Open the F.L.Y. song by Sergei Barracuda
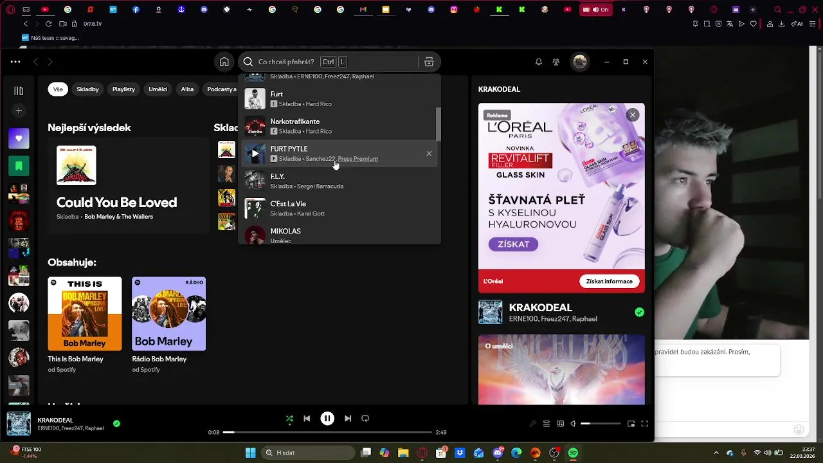This screenshot has width=823, height=463. 339,181
